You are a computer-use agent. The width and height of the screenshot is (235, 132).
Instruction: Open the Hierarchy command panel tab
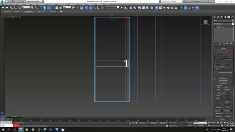[x=221, y=17]
